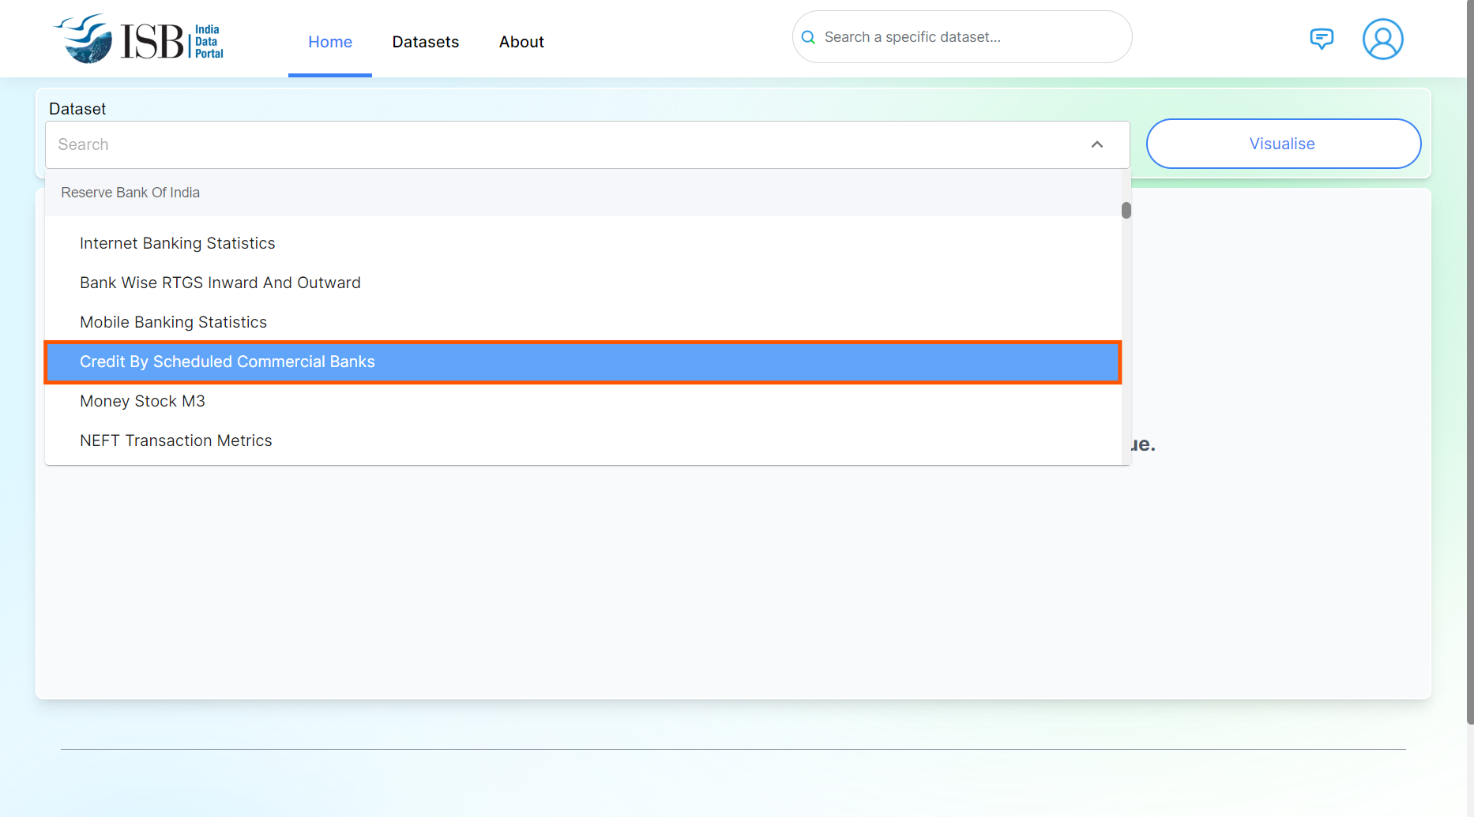Choose Bank Wise RTGS Inward And Outward
This screenshot has height=817, width=1474.
(x=220, y=283)
